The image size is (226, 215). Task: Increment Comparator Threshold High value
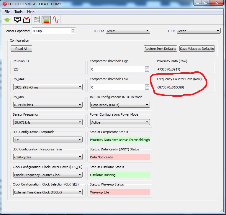tap(147, 68)
